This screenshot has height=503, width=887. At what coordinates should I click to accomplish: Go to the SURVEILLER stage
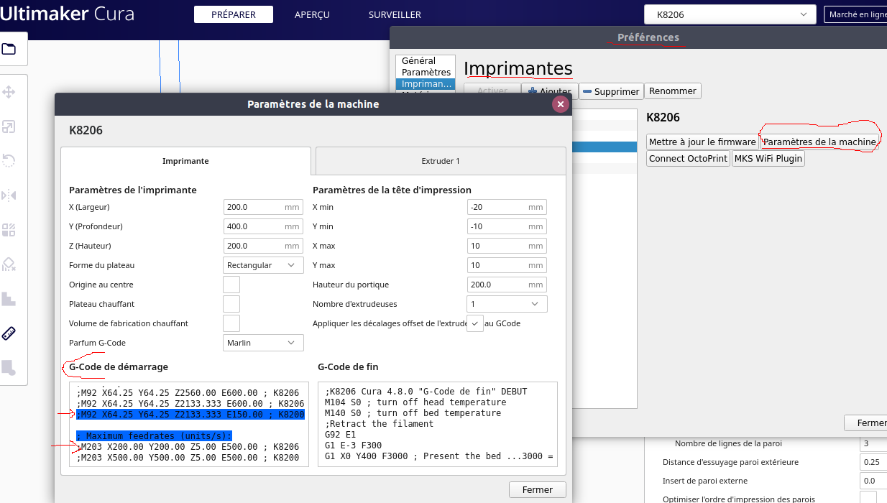395,14
